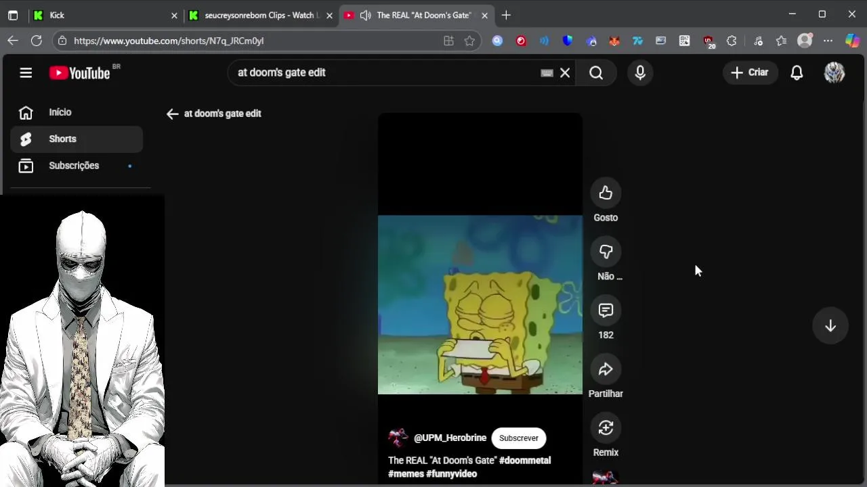This screenshot has width=867, height=487.
Task: Open Subscrições in the sidebar
Action: [x=77, y=166]
